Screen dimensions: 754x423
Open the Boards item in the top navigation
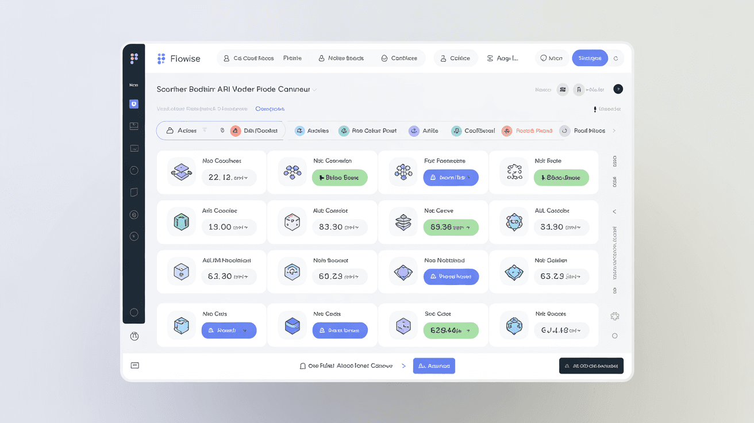(341, 58)
